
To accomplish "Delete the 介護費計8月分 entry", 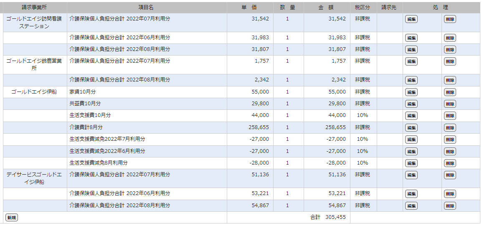I will tap(450, 128).
